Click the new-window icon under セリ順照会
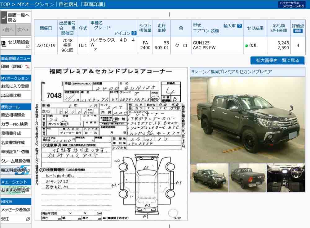 [x=28, y=46]
